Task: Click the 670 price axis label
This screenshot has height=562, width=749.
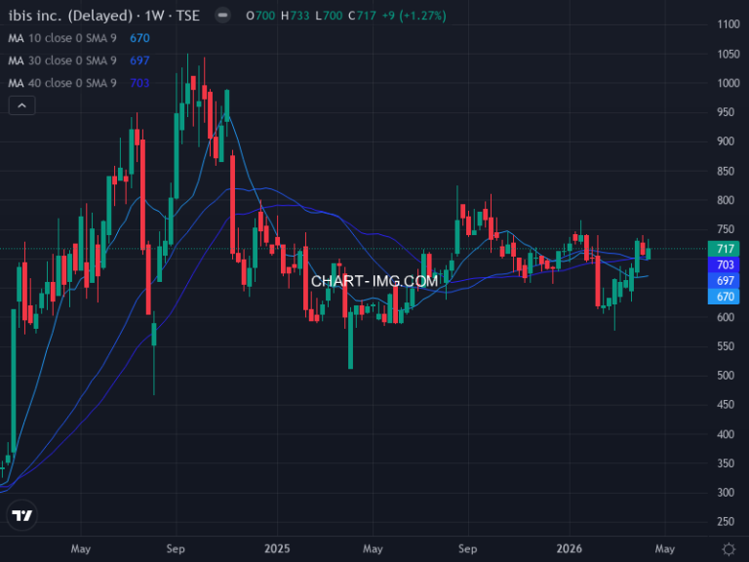Action: pos(724,297)
